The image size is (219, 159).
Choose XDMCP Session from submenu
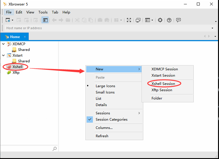[x=165, y=69]
